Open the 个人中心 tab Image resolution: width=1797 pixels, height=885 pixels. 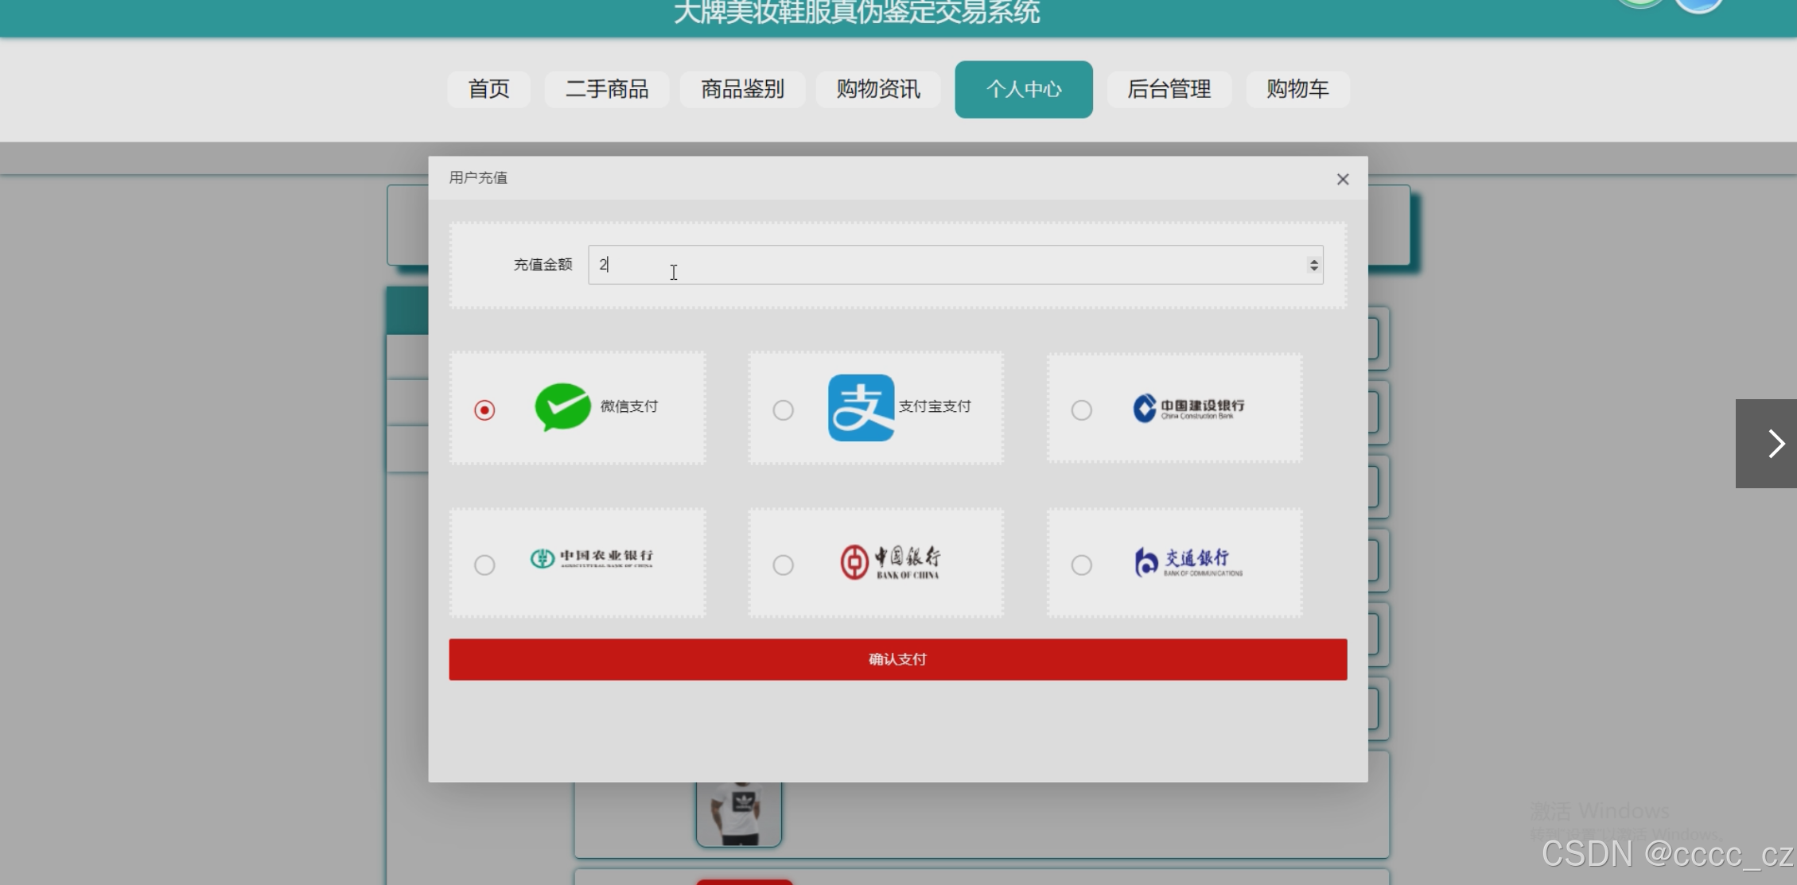1023,89
